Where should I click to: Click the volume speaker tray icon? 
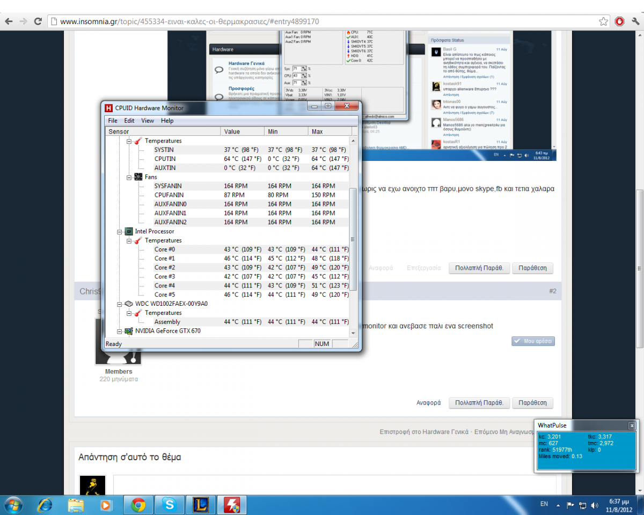[594, 505]
